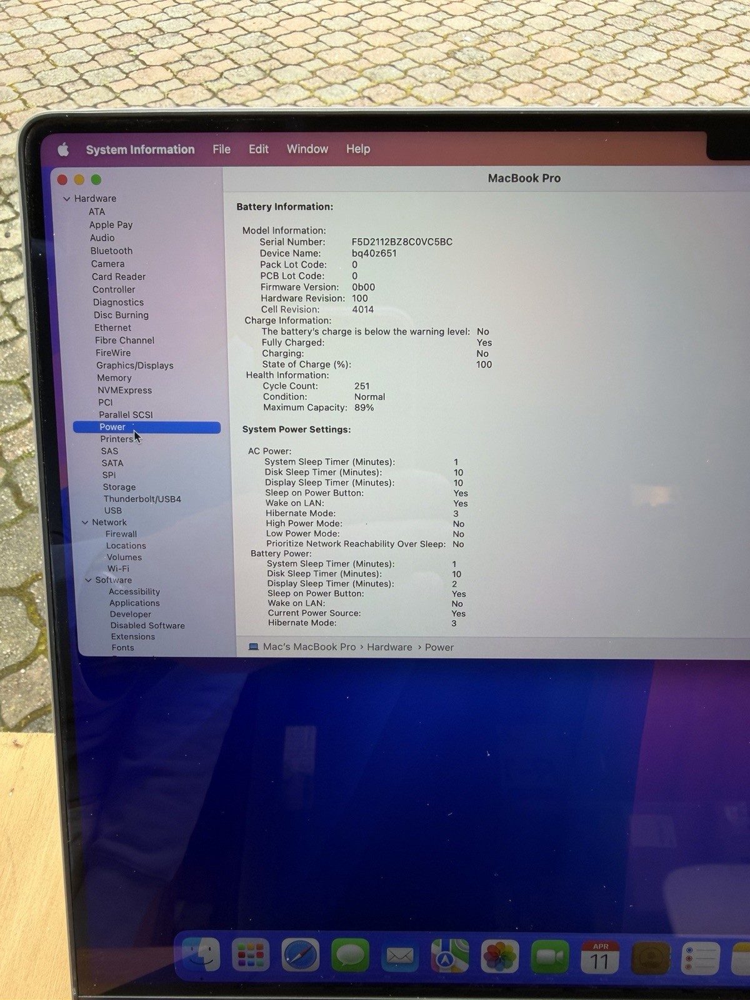Select Volumes under Network
The height and width of the screenshot is (1000, 750).
124,557
